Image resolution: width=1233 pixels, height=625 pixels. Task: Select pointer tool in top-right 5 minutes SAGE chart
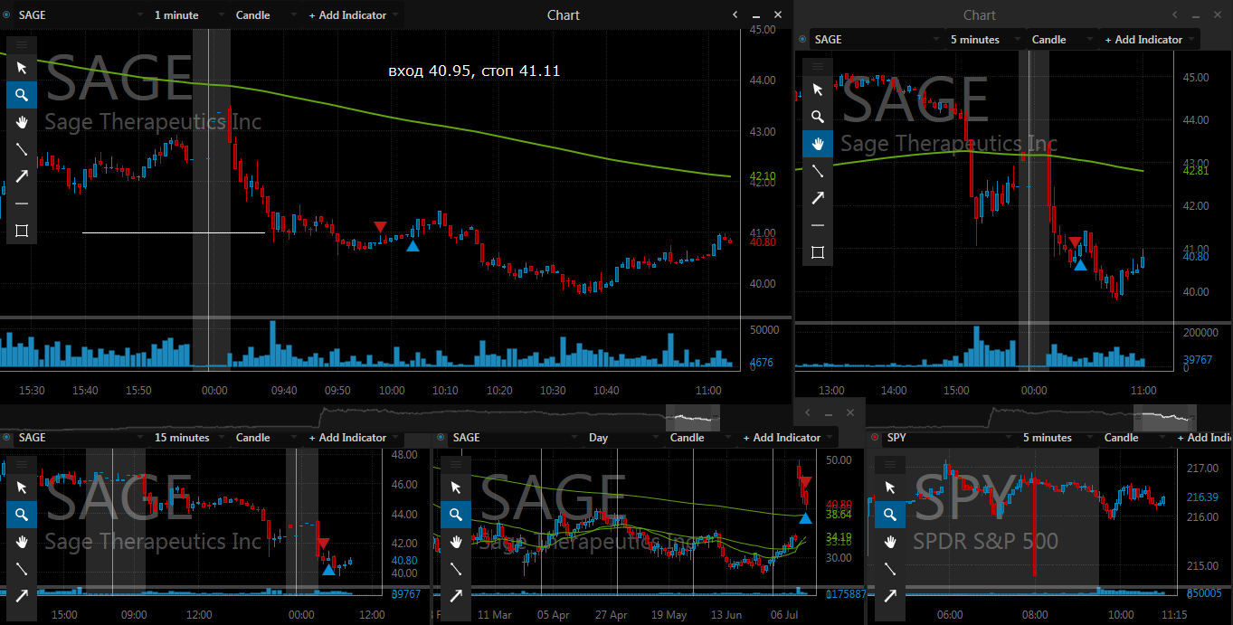818,90
